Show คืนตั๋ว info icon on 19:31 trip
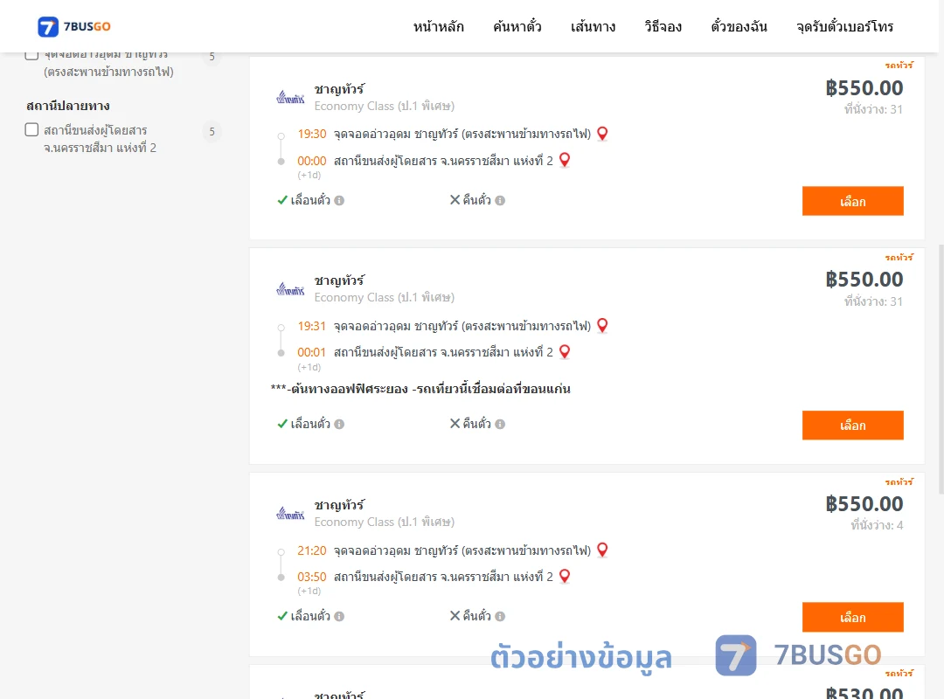This screenshot has height=699, width=944. [500, 425]
